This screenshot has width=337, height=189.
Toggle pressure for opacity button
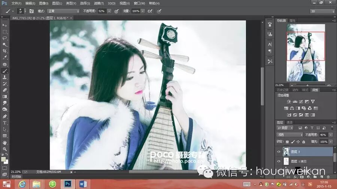(x=116, y=11)
